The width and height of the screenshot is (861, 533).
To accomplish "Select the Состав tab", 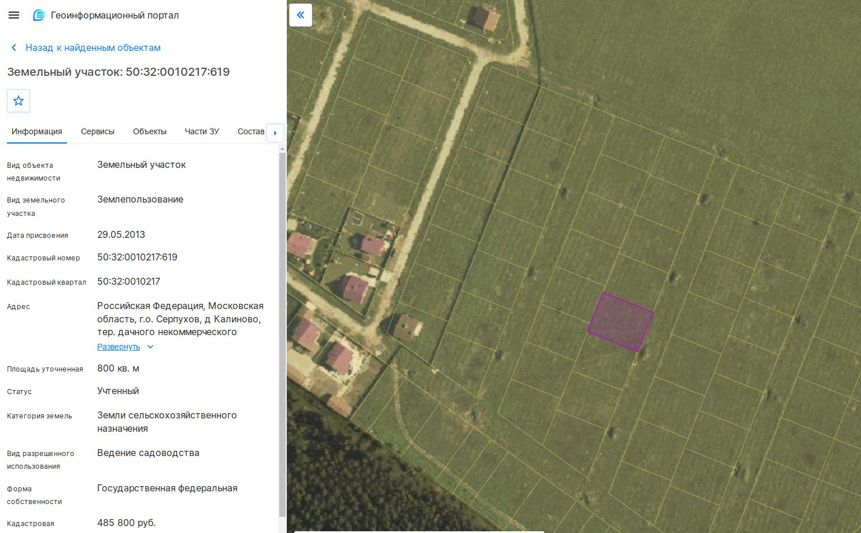I will click(x=251, y=131).
